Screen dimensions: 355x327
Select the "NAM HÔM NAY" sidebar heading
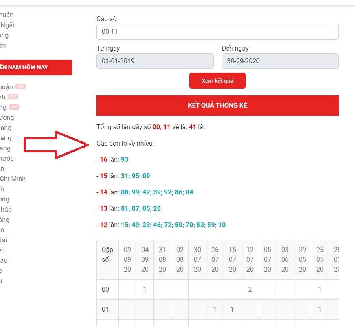(24, 67)
